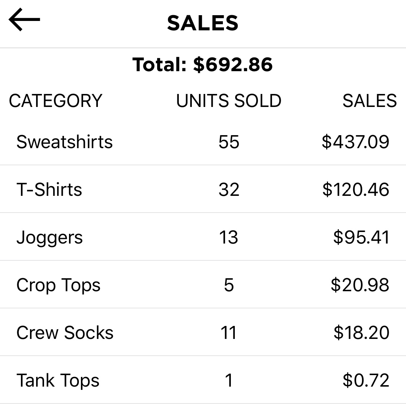The image size is (406, 413).
Task: Select T-Shirts sales value $120.46
Action: coord(356,189)
